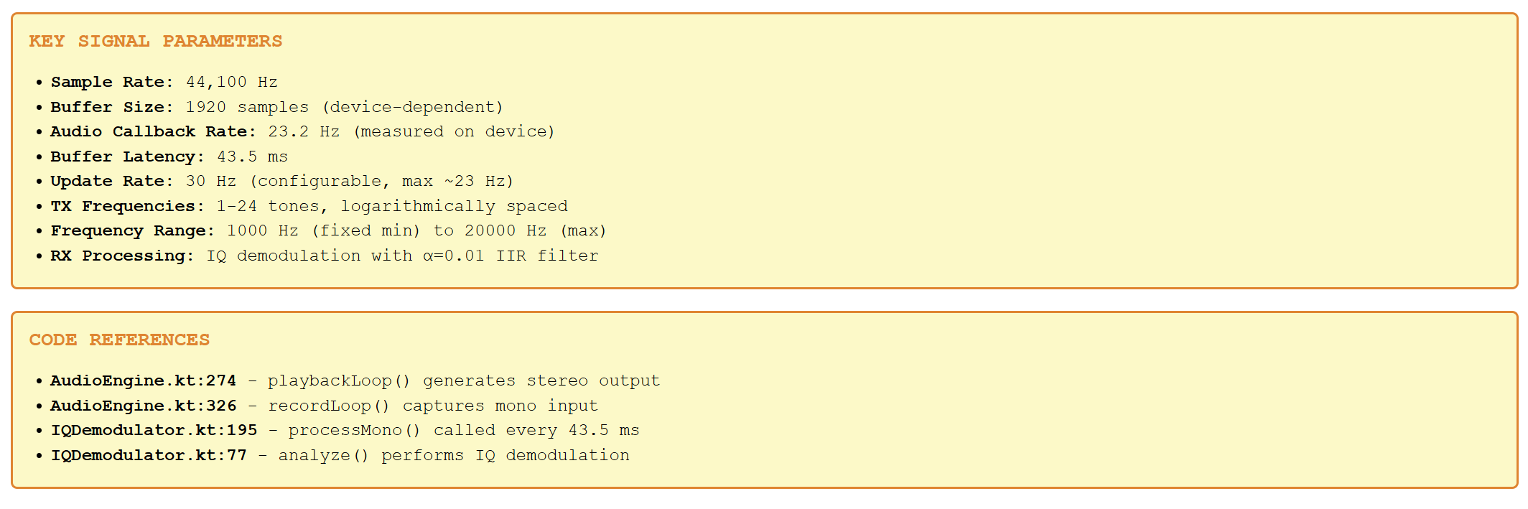Image resolution: width=1528 pixels, height=509 pixels.
Task: Click the IQDemodulator.kt:195 reference
Action: pos(154,431)
